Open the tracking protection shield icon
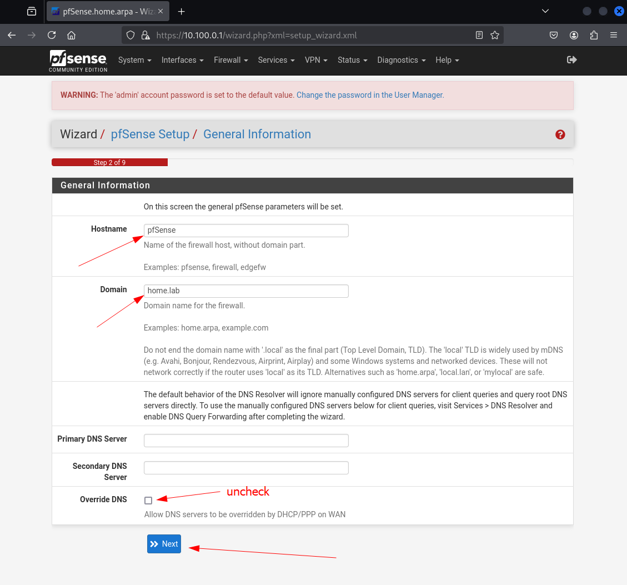 tap(131, 35)
